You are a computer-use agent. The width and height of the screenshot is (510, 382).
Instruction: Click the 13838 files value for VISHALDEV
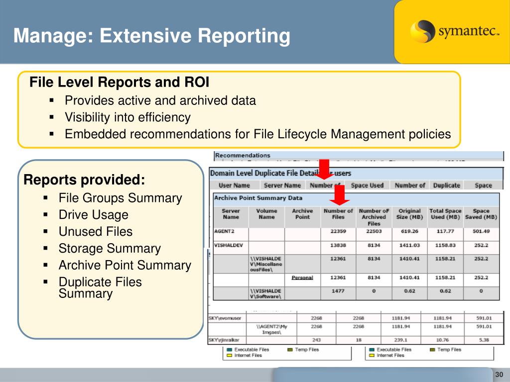338,245
